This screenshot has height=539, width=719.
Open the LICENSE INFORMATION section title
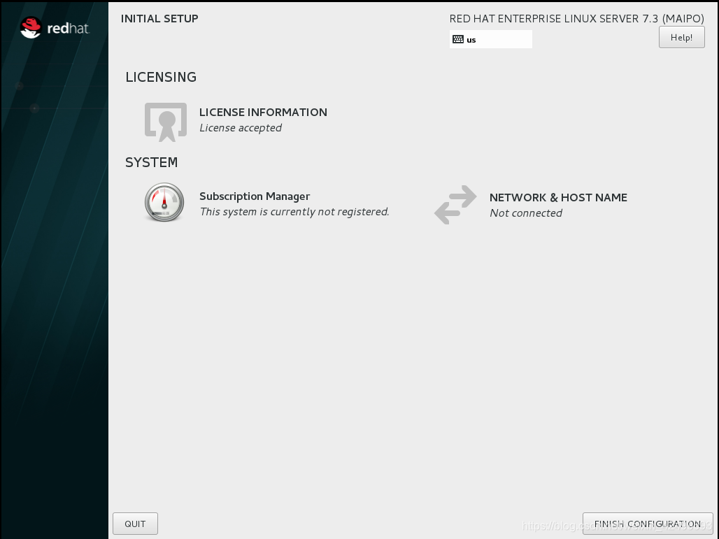coord(263,113)
